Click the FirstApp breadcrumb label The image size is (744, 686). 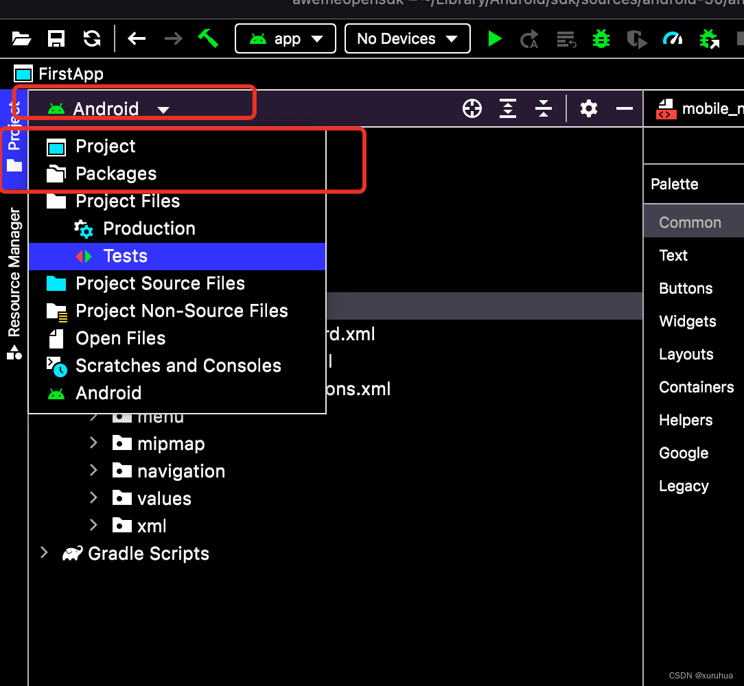(x=71, y=74)
